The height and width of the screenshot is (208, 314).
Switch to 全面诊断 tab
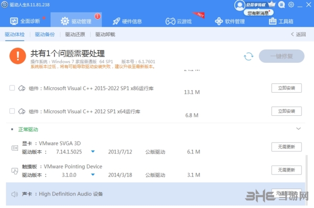(25, 21)
